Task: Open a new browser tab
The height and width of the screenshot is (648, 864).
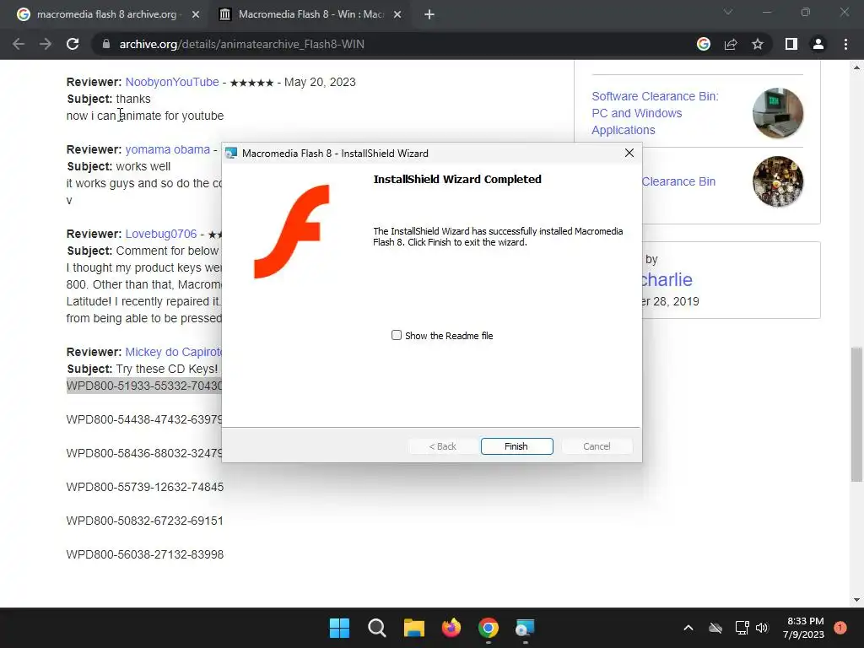Action: tap(429, 15)
